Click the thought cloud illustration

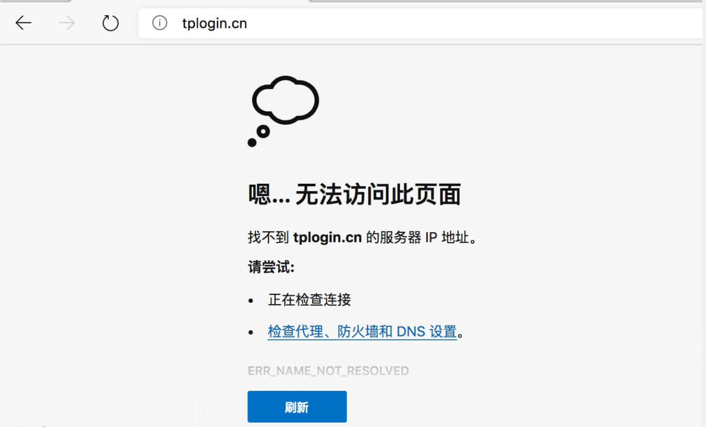[285, 100]
